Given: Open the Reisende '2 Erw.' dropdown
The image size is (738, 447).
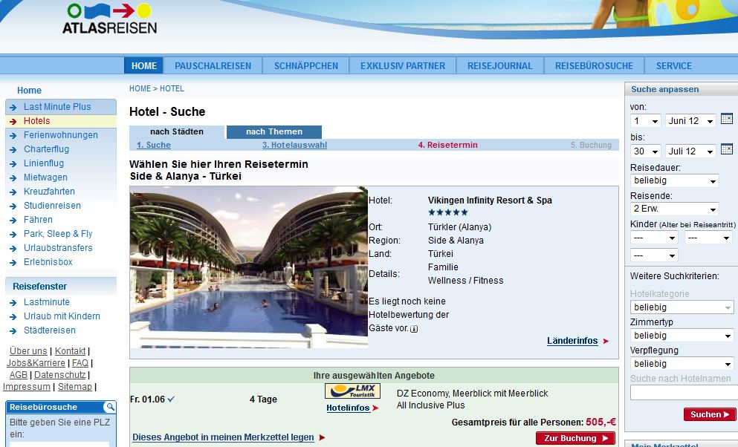Looking at the screenshot, I should pyautogui.click(x=674, y=209).
